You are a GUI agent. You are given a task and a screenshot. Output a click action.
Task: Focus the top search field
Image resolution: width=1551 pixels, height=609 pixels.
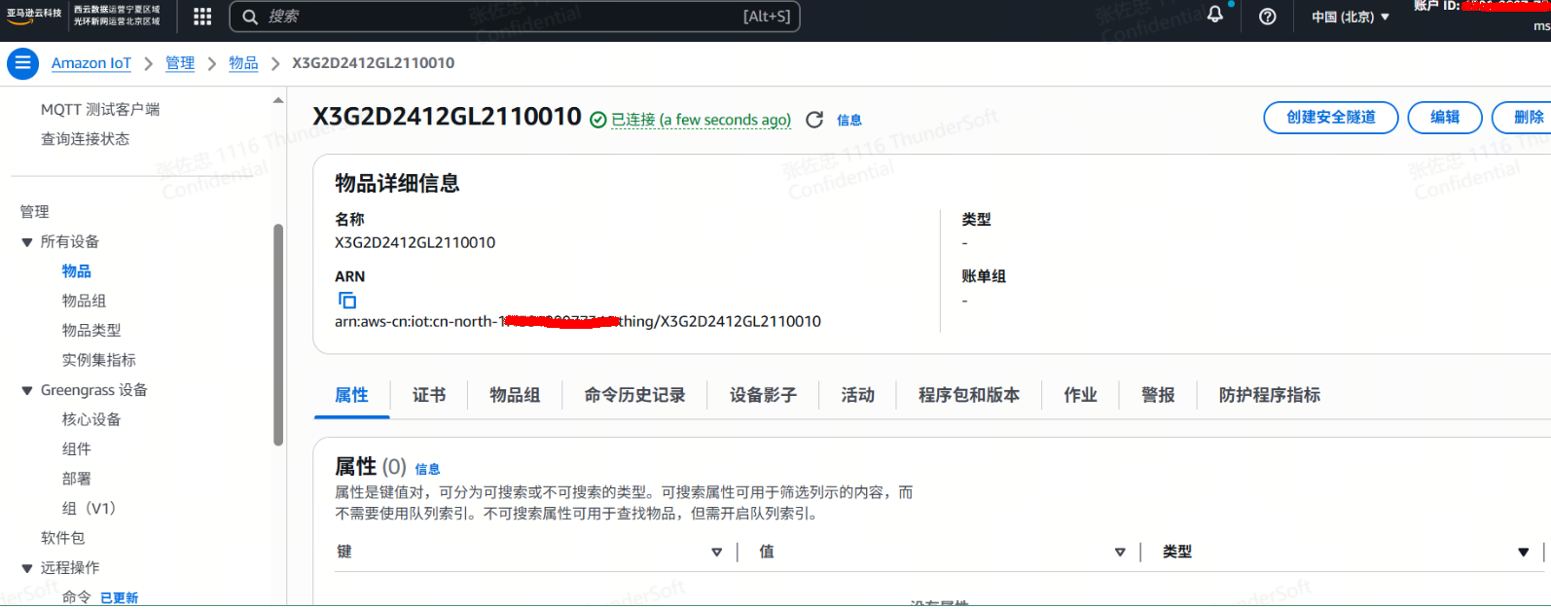coord(515,17)
